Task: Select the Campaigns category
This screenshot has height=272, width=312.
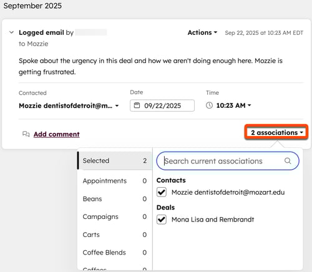Action: tap(115, 216)
